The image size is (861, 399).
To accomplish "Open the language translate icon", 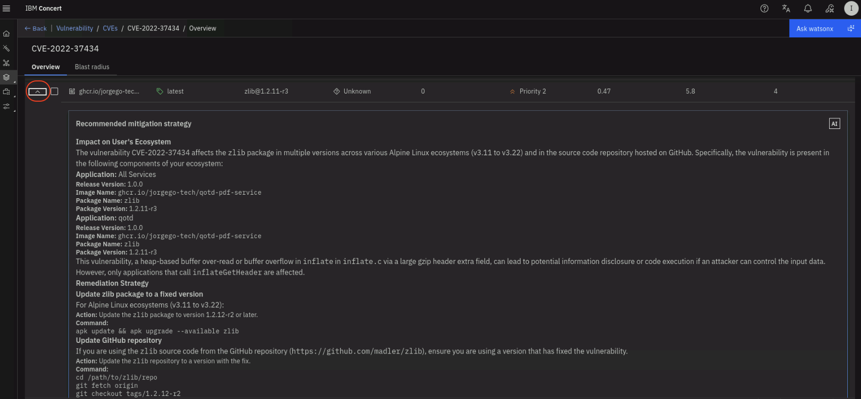I will pyautogui.click(x=786, y=9).
